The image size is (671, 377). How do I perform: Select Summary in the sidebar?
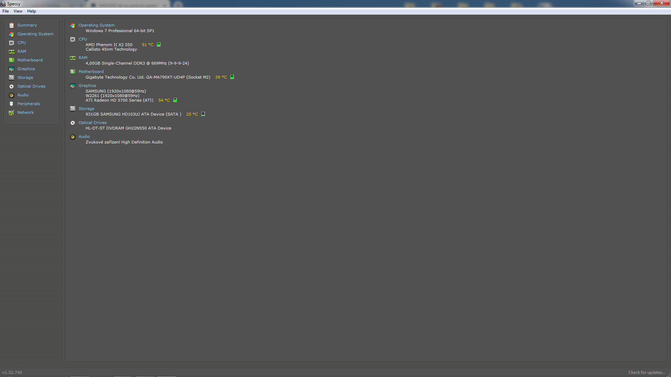pyautogui.click(x=27, y=25)
